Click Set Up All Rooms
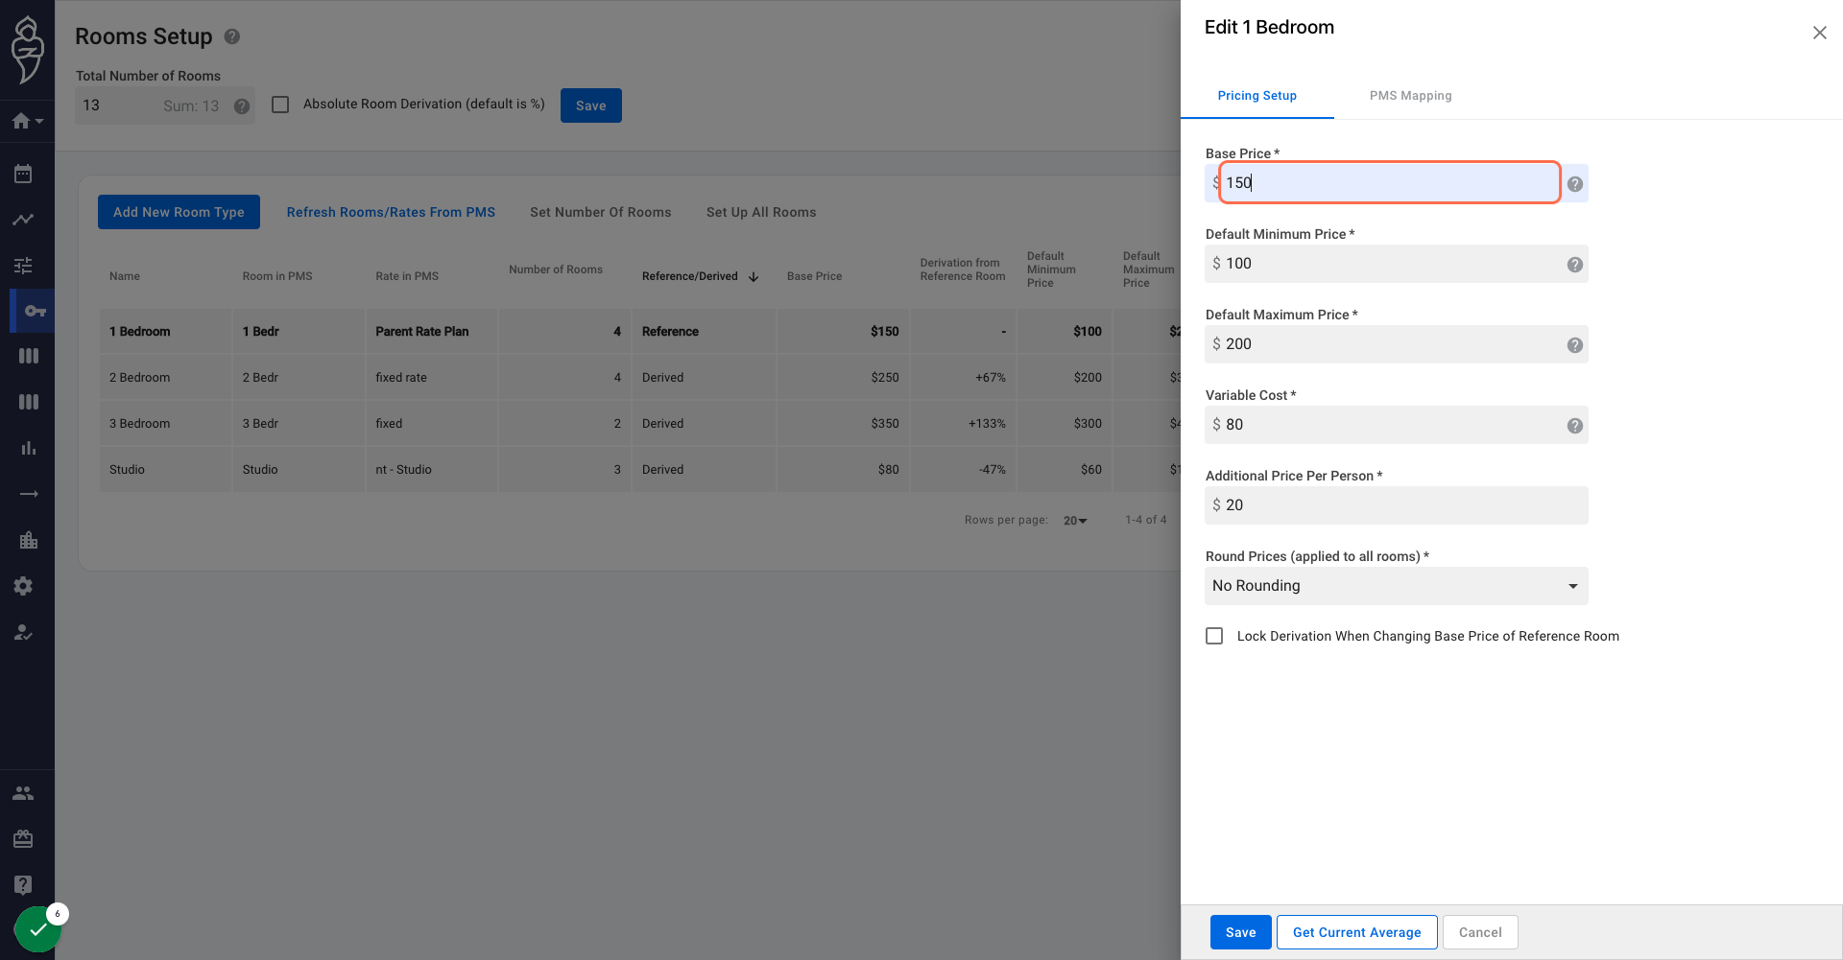 pos(761,212)
